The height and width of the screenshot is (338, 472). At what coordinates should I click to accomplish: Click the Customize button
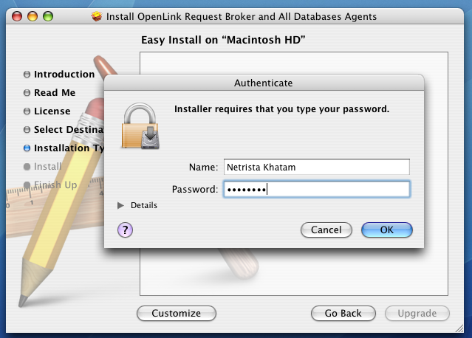point(177,313)
